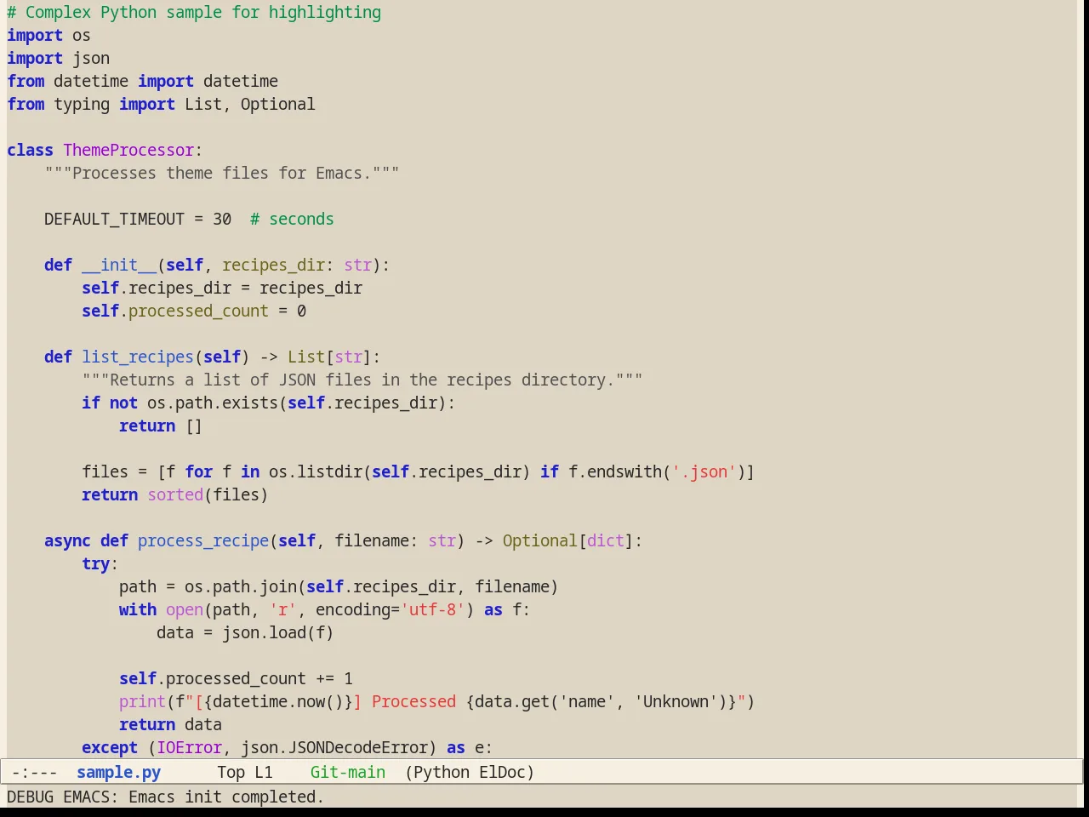Click the Top position indicator in mode line
This screenshot has width=1089, height=817.
(231, 772)
